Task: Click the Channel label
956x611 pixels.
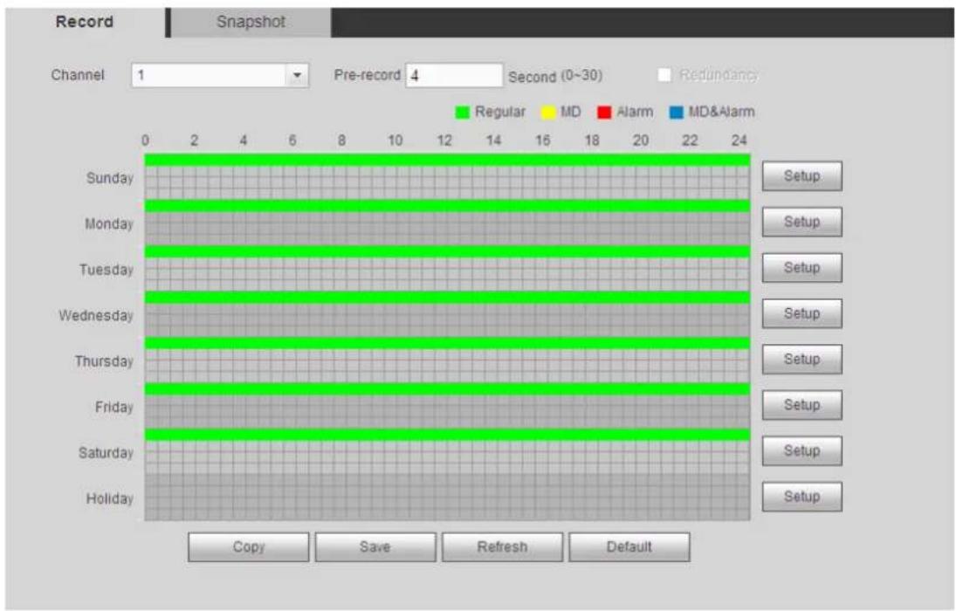Action: (x=78, y=75)
